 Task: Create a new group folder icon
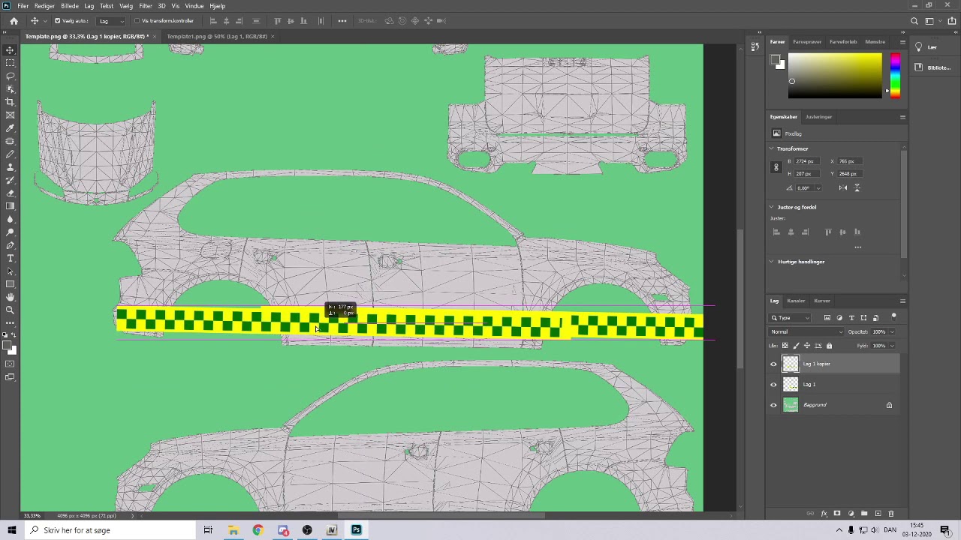864,514
